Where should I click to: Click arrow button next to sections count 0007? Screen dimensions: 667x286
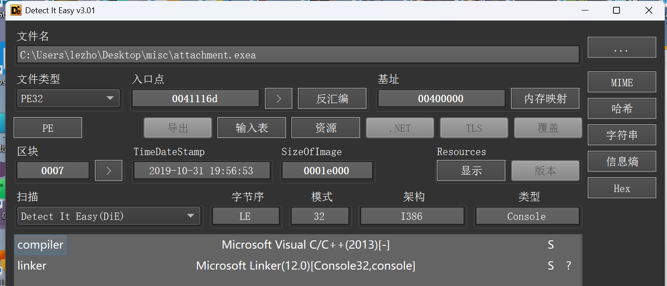click(108, 171)
